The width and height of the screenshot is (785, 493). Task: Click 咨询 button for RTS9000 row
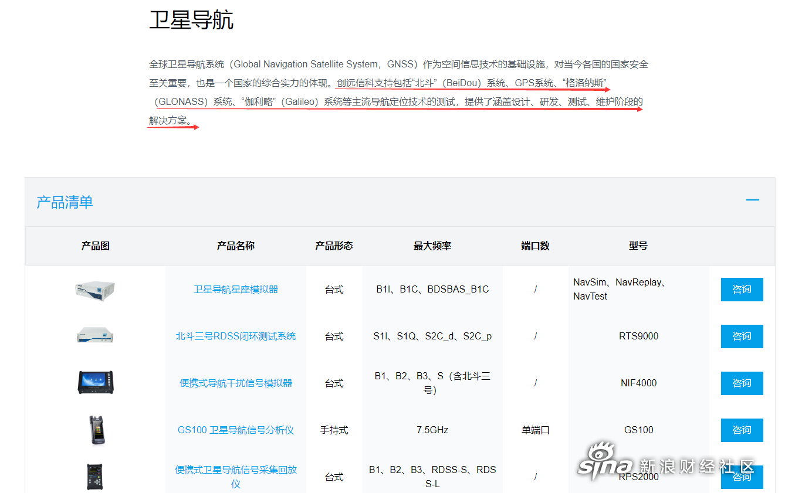742,336
